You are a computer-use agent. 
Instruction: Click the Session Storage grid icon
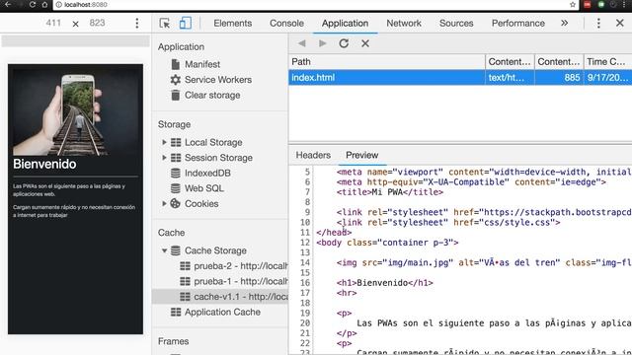tap(176, 158)
